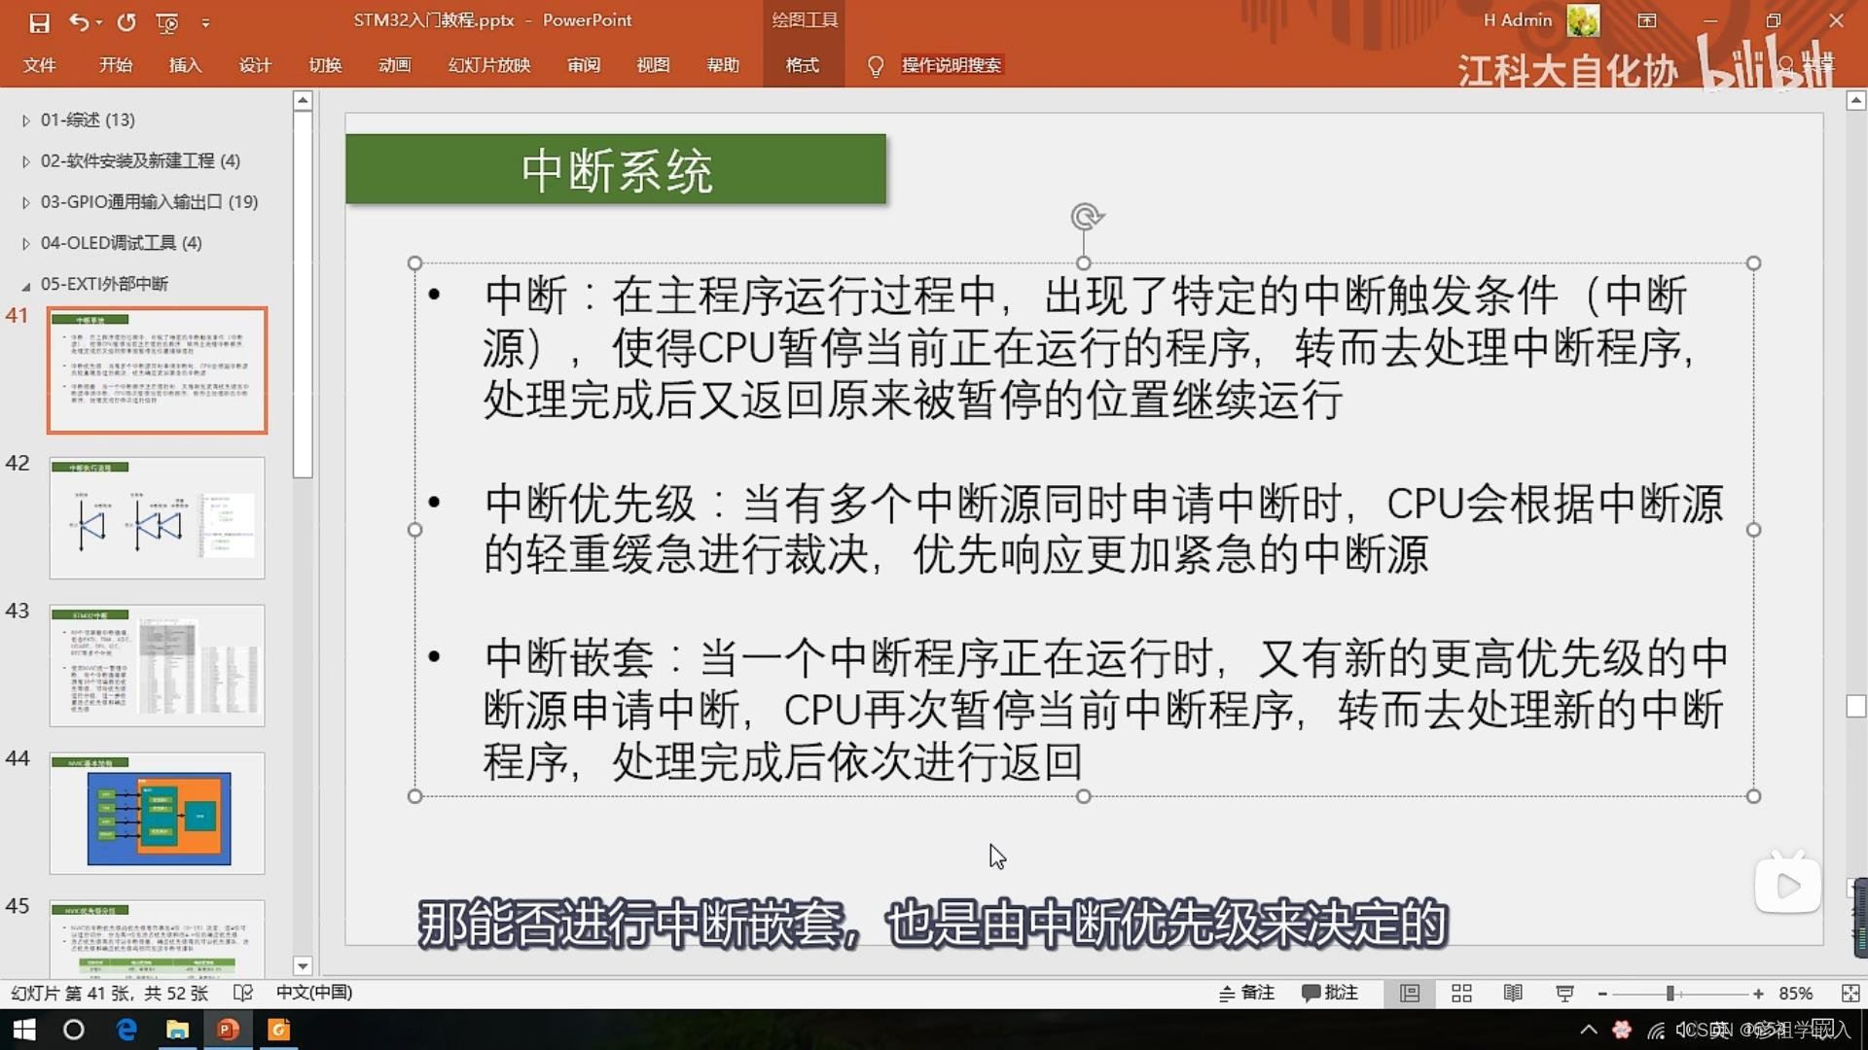Open reading view from status bar
Screen dimensions: 1868x1050
[1513, 993]
